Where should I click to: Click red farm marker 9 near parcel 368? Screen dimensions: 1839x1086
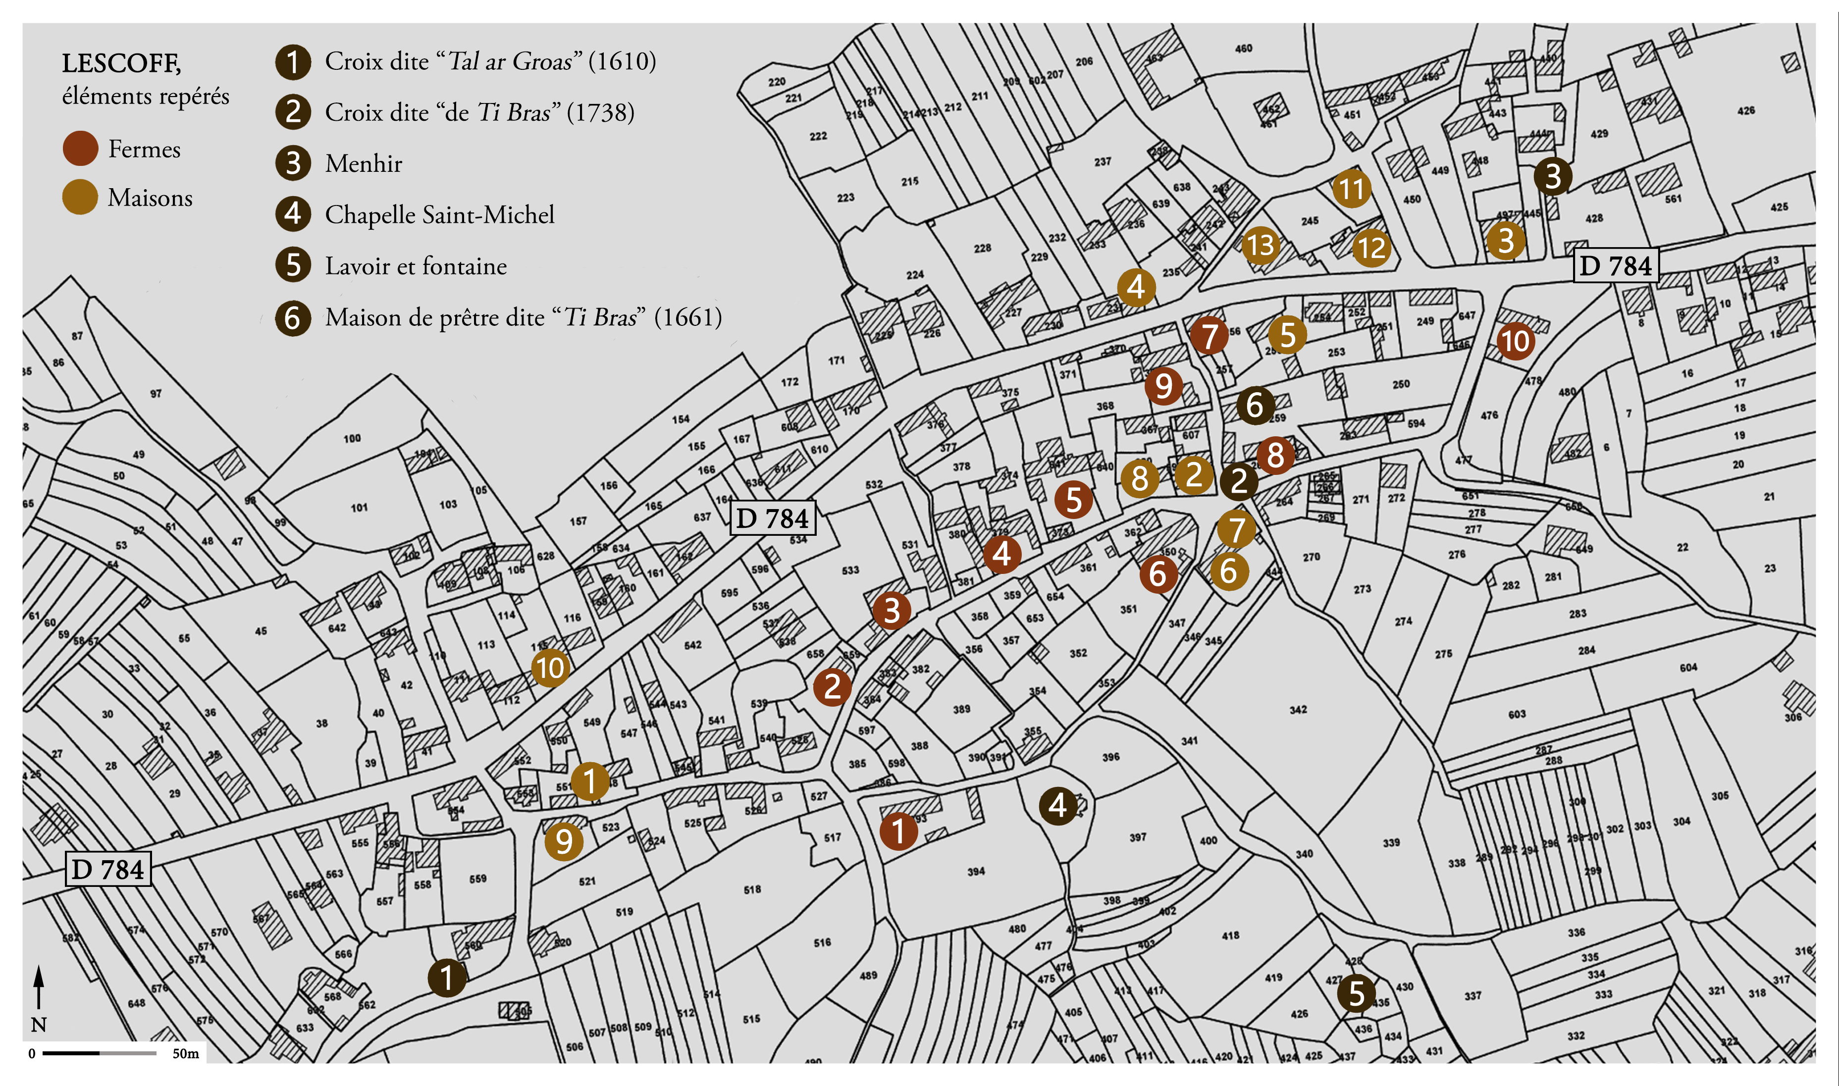[1163, 386]
